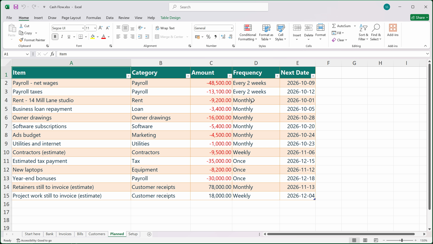
Task: Toggle Italic formatting
Action: pos(62,37)
